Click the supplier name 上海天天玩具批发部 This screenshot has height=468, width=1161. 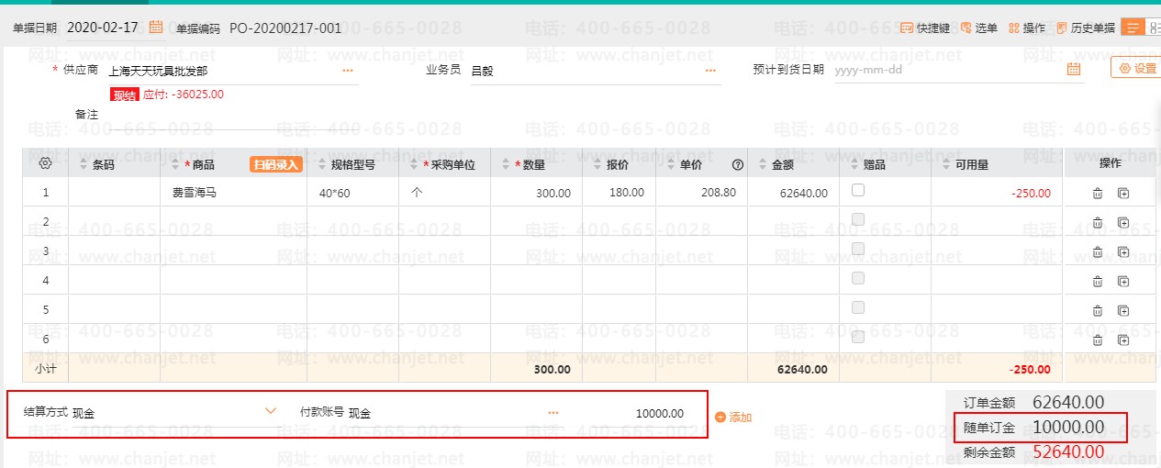pos(158,70)
